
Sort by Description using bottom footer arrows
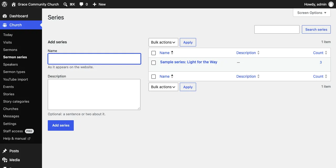pyautogui.click(x=258, y=76)
